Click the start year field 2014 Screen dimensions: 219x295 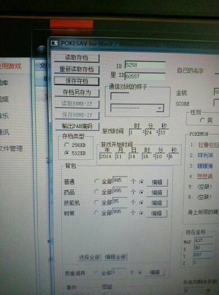106,156
